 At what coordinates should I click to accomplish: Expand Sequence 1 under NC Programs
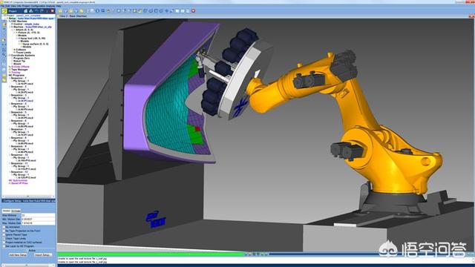tap(9, 78)
